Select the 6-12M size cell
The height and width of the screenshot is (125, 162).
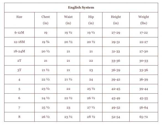(19, 32)
